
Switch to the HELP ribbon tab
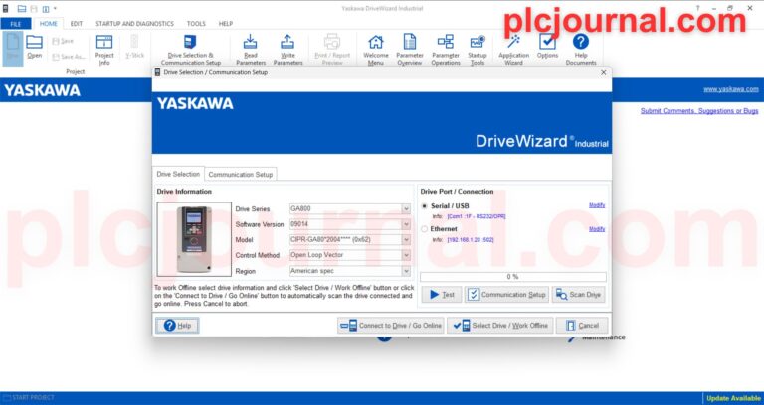point(225,24)
